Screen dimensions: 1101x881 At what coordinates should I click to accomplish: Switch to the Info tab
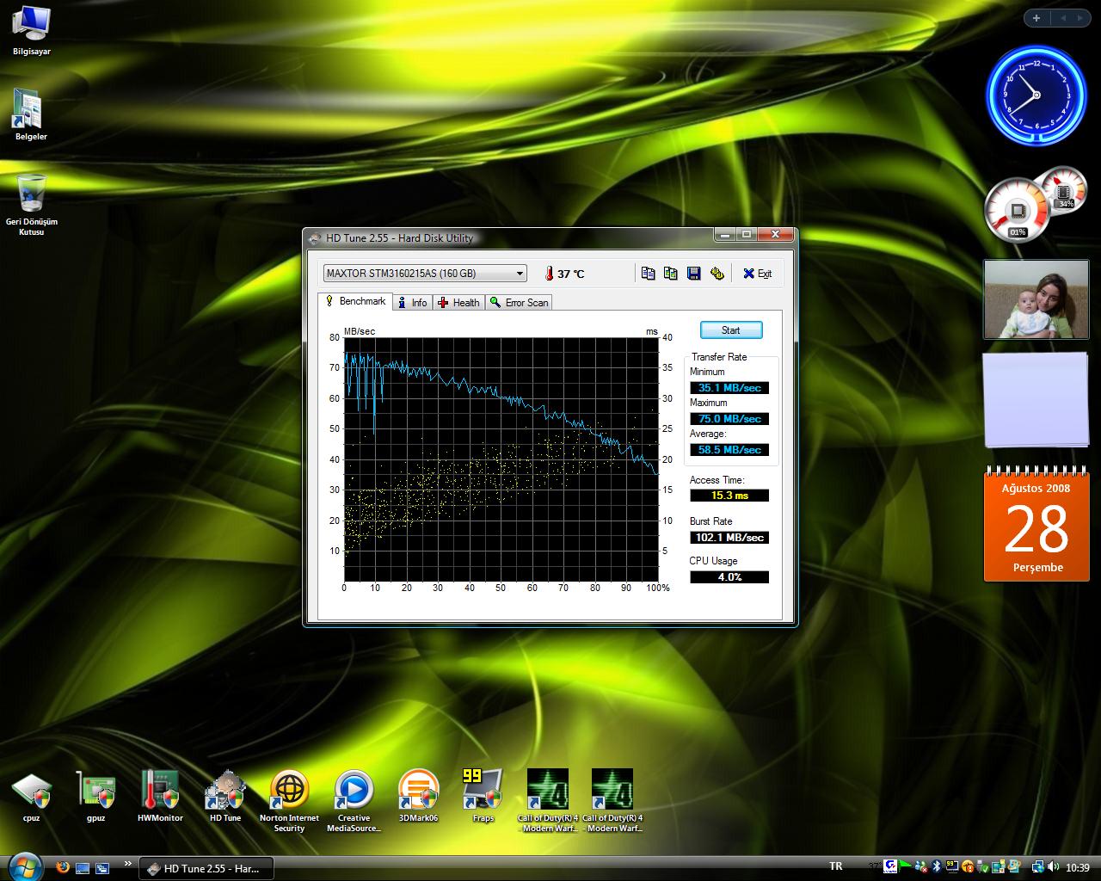point(412,303)
